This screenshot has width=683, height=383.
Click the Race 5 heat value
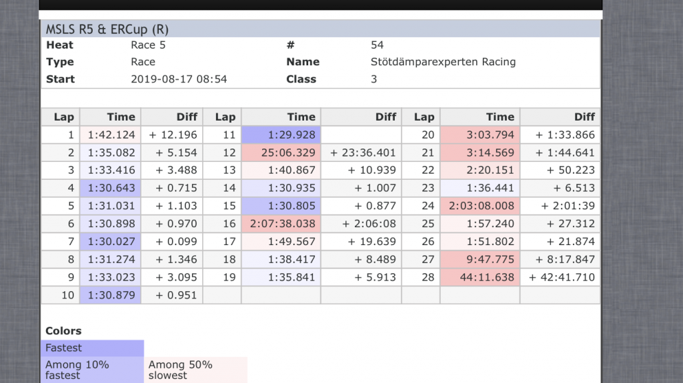pos(148,45)
